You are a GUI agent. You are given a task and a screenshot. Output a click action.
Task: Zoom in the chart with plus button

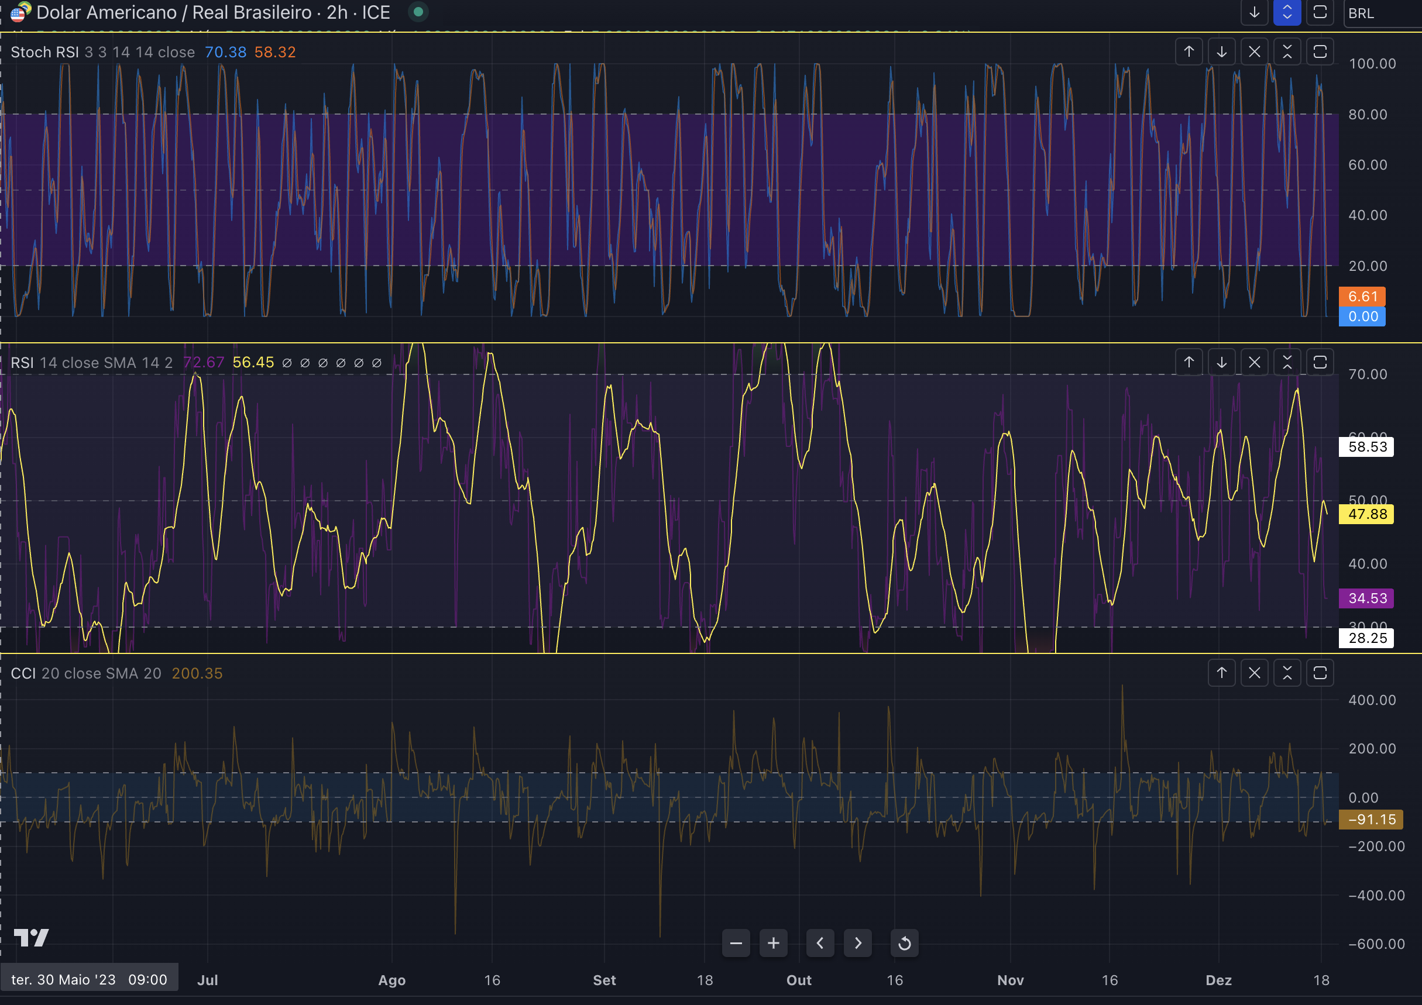point(774,943)
